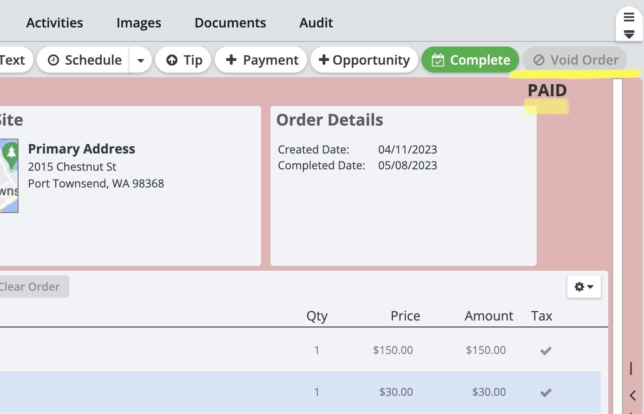The height and width of the screenshot is (414, 644).
Task: Add a Payment to the order
Action: pos(261,60)
